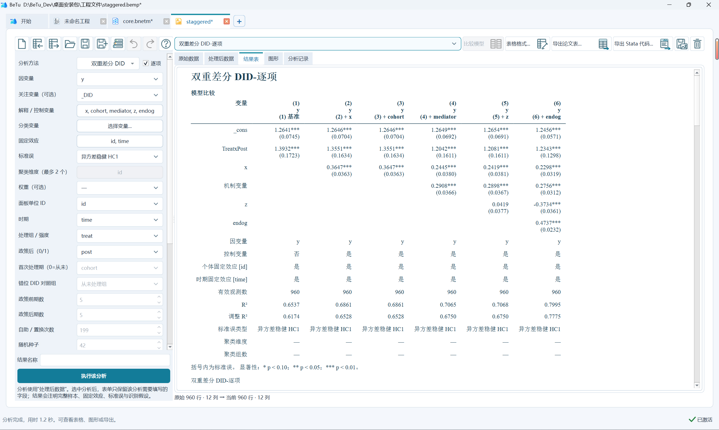Viewport: 719px width, 430px height.
Task: Expand the 处理组 / 强度 treat dropdown
Action: [120, 236]
